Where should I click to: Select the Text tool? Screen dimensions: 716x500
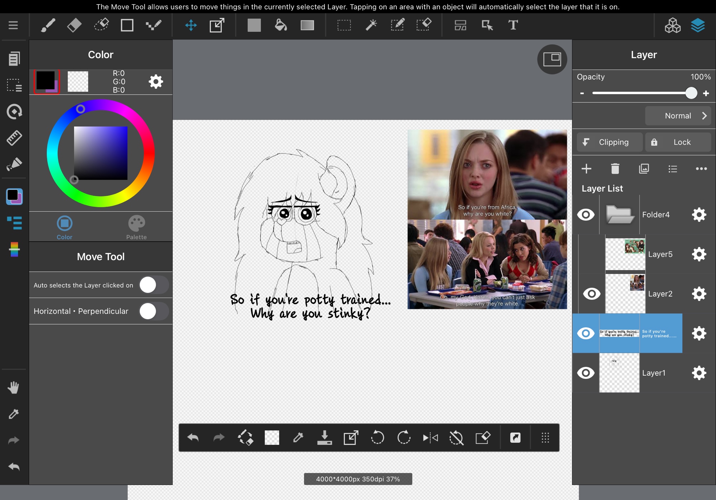(x=513, y=25)
